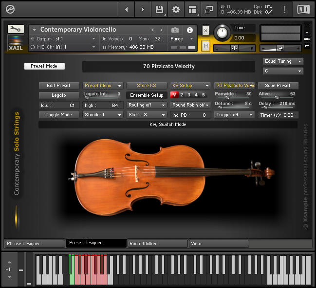Image resolution: width=316 pixels, height=288 pixels.
Task: Open the 70 Pizzicato Veloc preset selector
Action: click(235, 86)
